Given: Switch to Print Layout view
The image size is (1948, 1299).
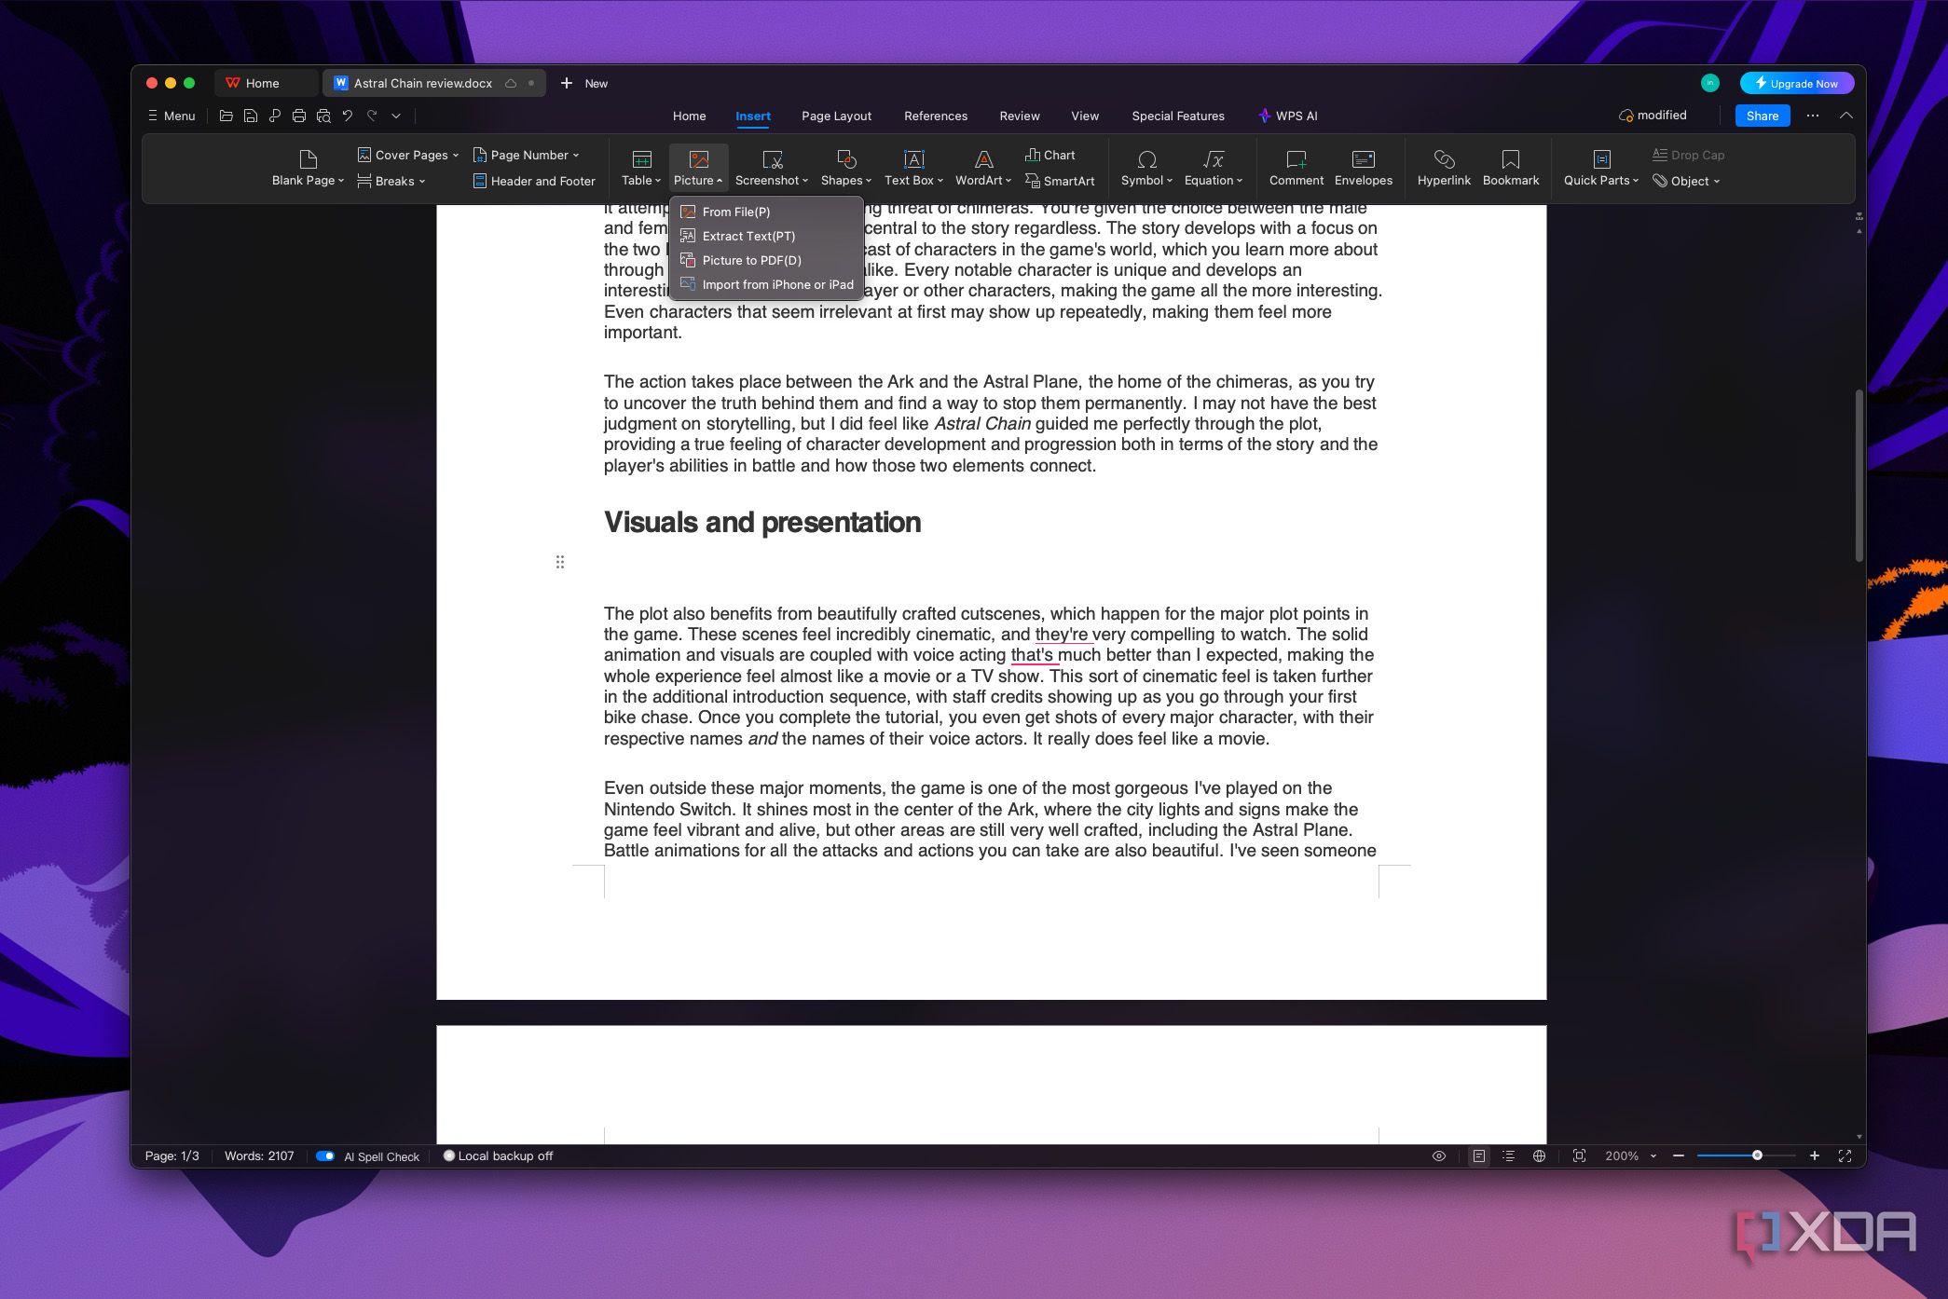Looking at the screenshot, I should pyautogui.click(x=1478, y=1155).
